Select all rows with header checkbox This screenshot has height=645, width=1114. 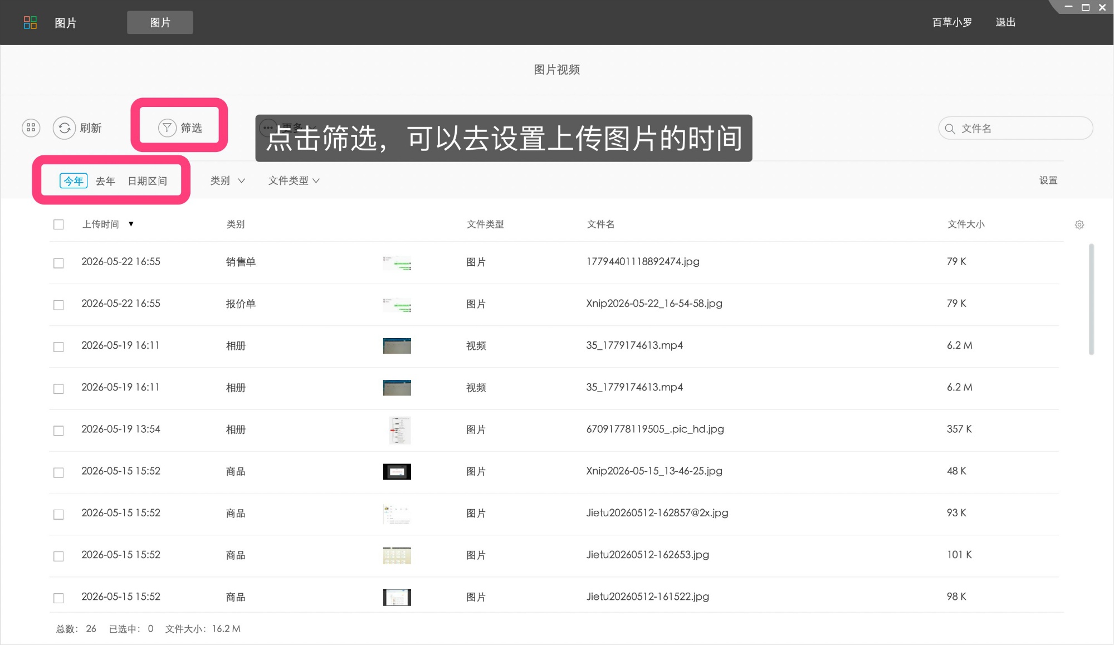pyautogui.click(x=58, y=224)
